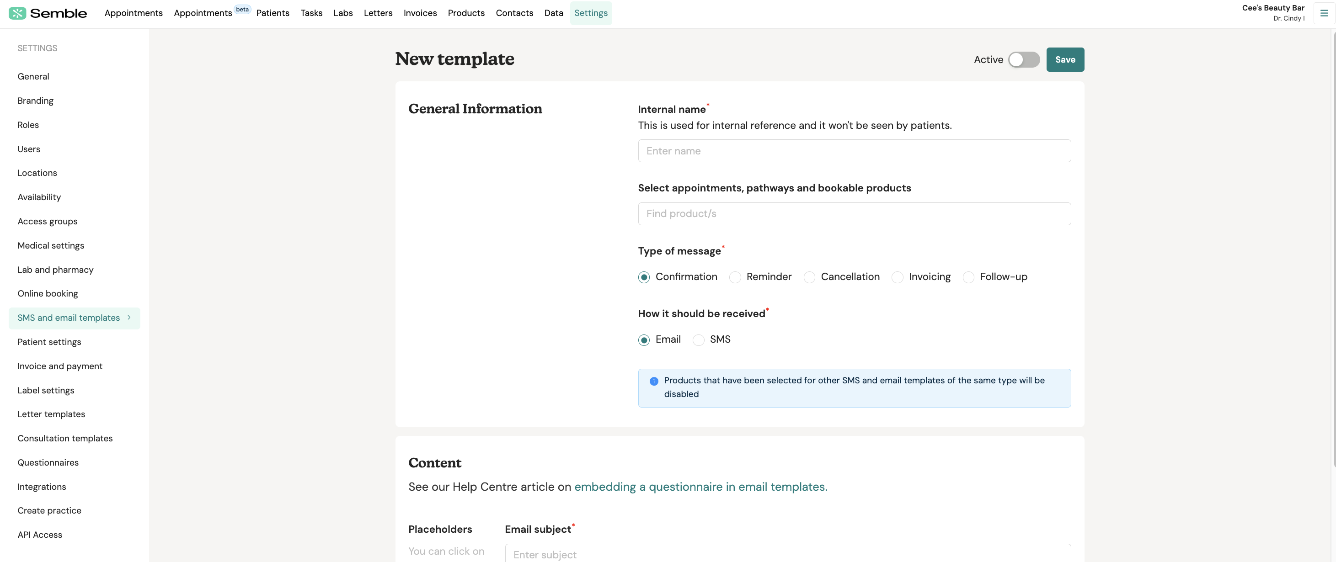This screenshot has width=1336, height=562.
Task: Open embedding a questionnaire in email templates link
Action: coord(700,487)
